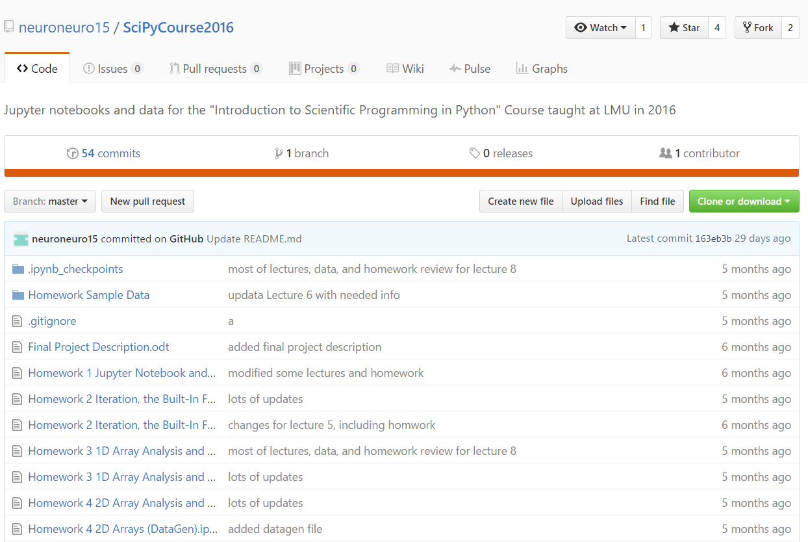The image size is (808, 542).
Task: Open the .ipynb_checkpoints folder icon
Action: coord(18,269)
